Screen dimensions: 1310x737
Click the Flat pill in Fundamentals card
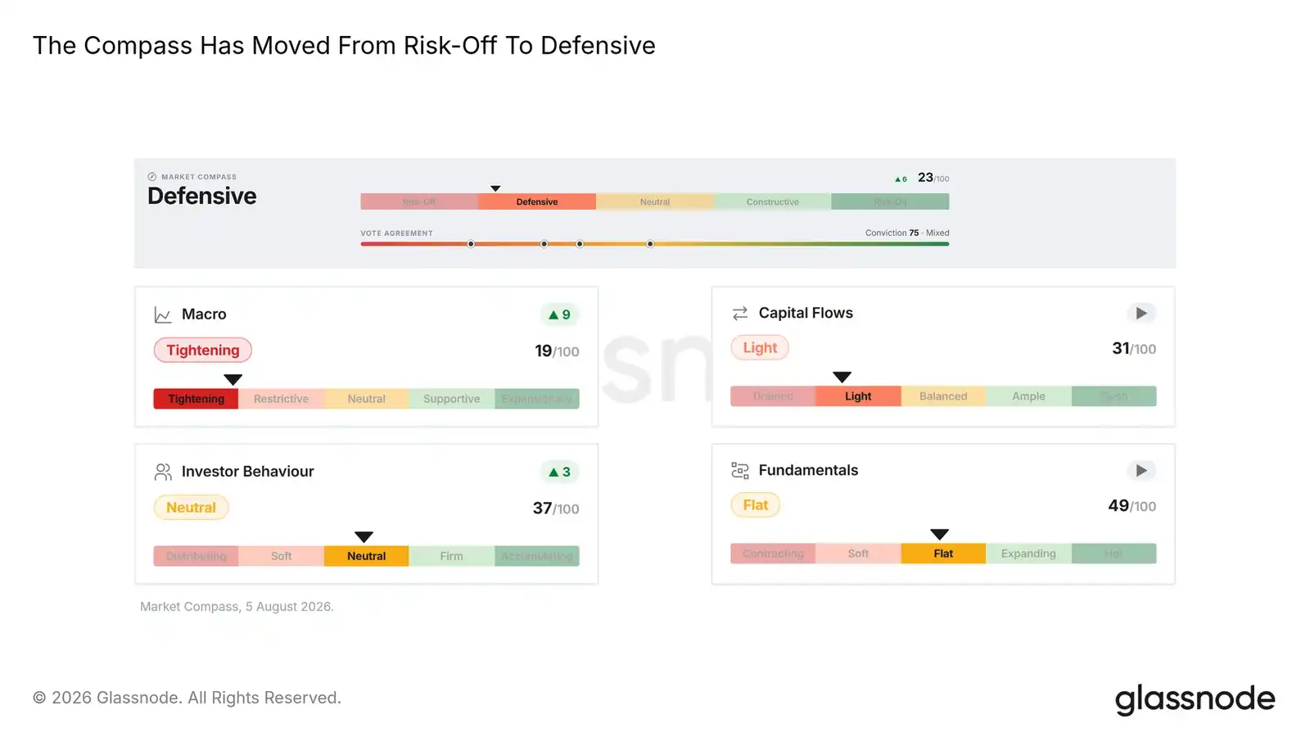pos(756,505)
